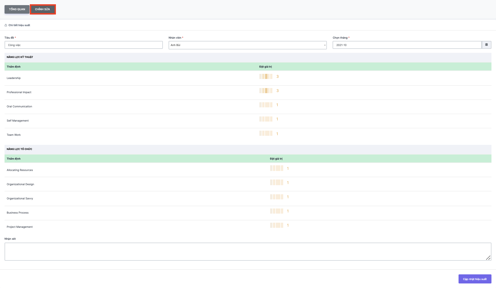Viewport: 496px width, 288px height.
Task: Adjust the Professional Impact rating bar
Action: click(x=266, y=91)
